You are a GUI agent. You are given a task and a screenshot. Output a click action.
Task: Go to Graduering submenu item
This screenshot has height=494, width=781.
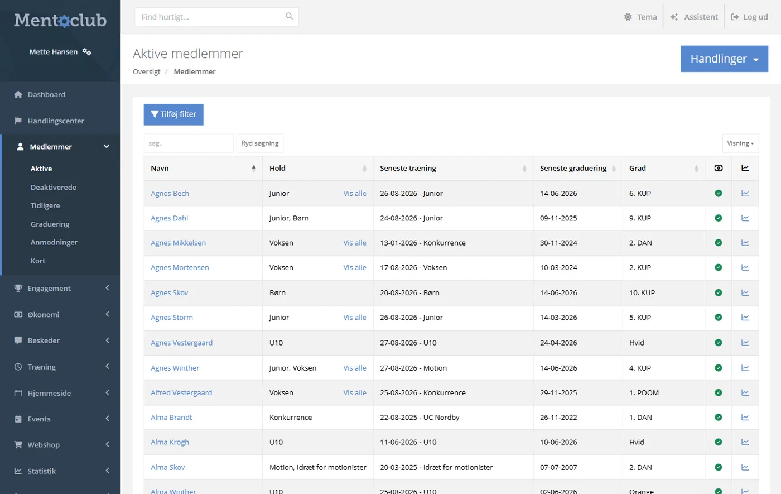(x=50, y=224)
